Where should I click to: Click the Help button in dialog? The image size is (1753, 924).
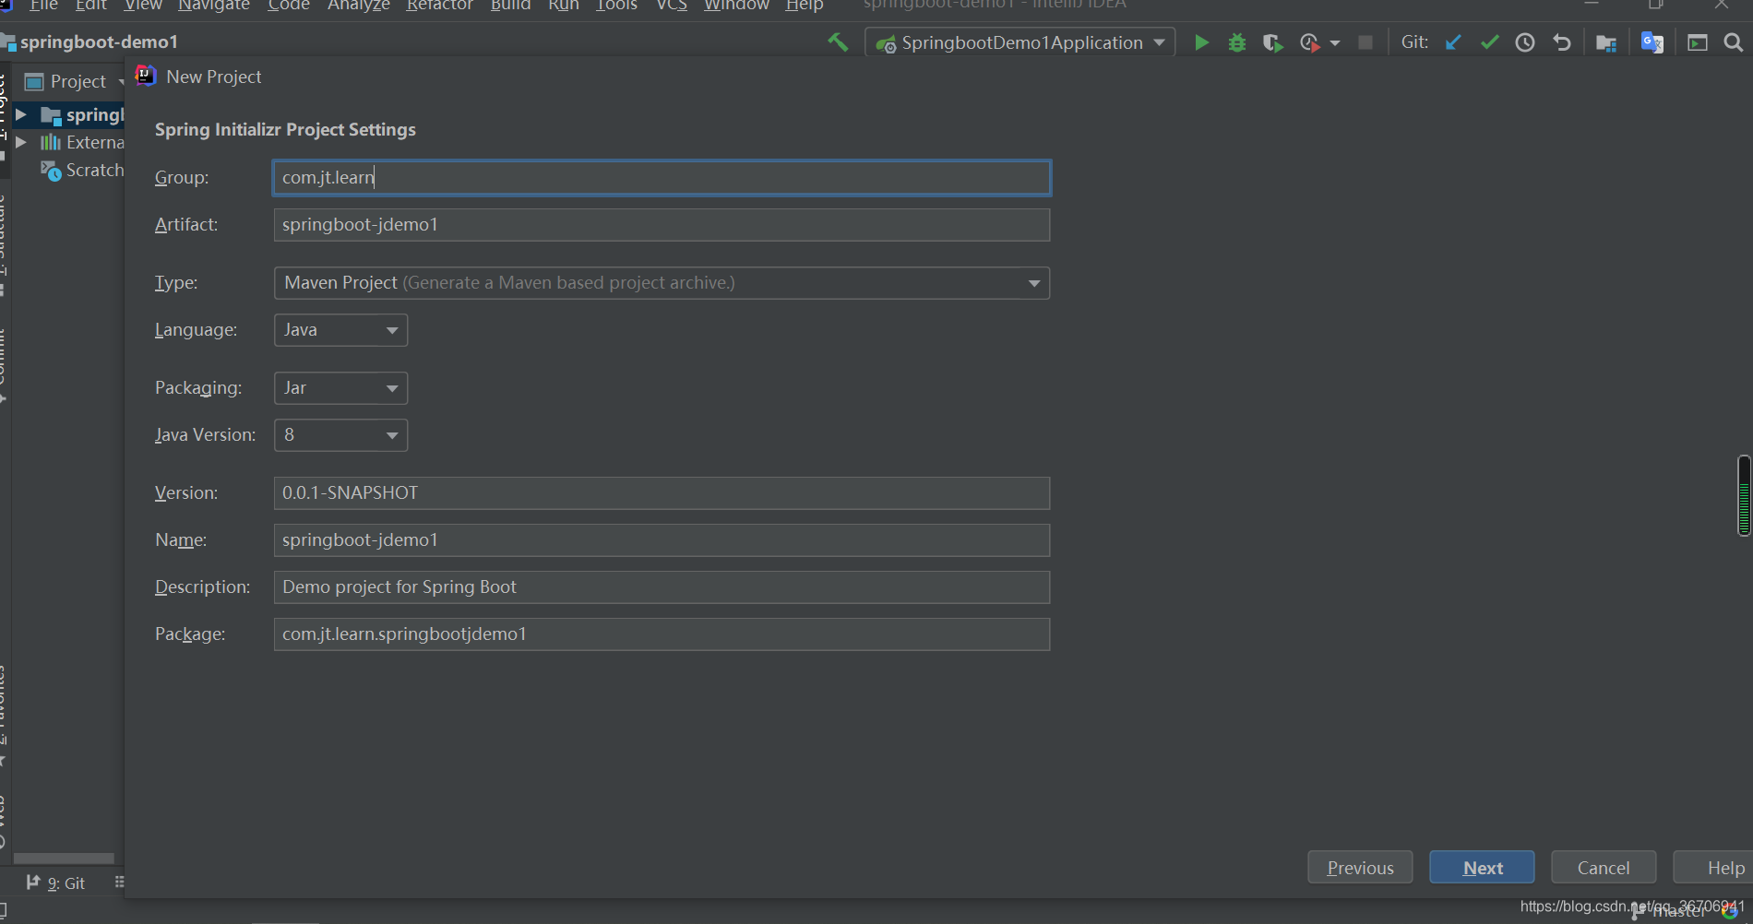(1714, 868)
